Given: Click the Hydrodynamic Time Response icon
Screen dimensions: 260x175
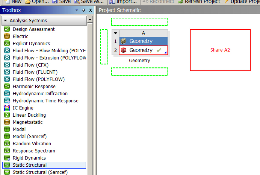Looking at the screenshot, I should pyautogui.click(x=7, y=100).
